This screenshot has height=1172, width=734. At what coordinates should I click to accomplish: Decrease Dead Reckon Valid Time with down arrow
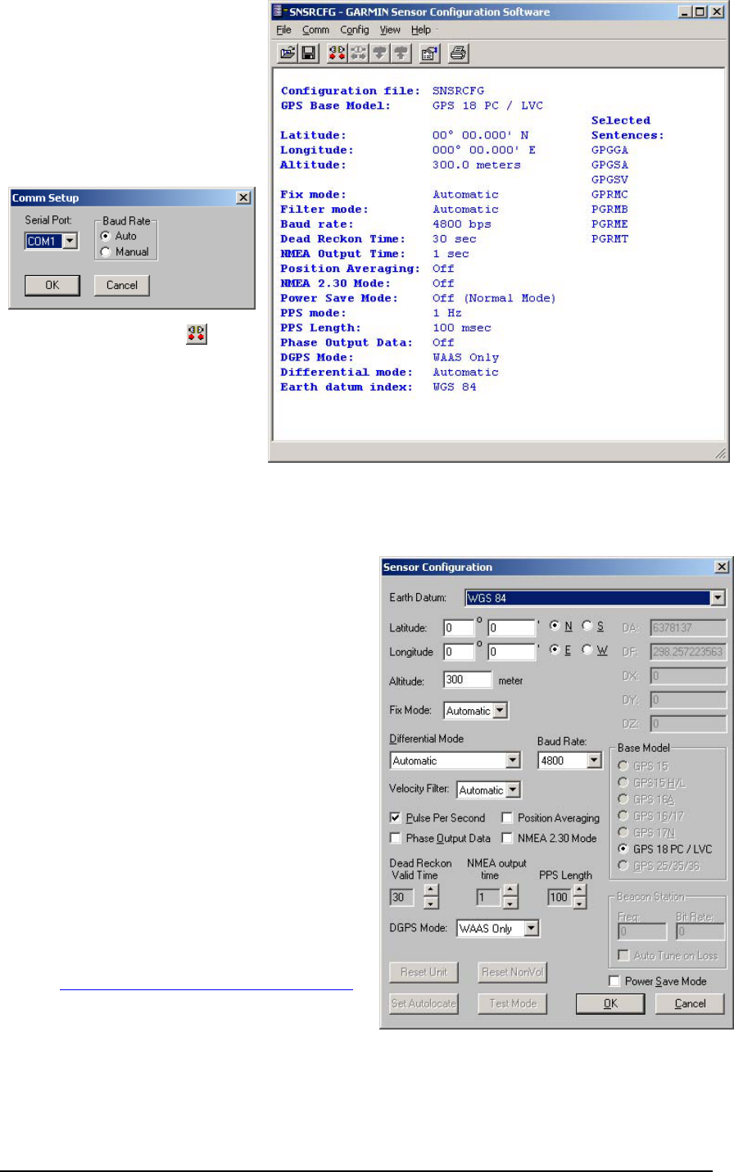[432, 903]
